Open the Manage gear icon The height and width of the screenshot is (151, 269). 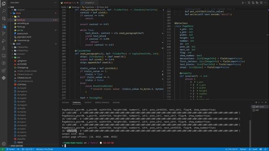(x=4, y=143)
